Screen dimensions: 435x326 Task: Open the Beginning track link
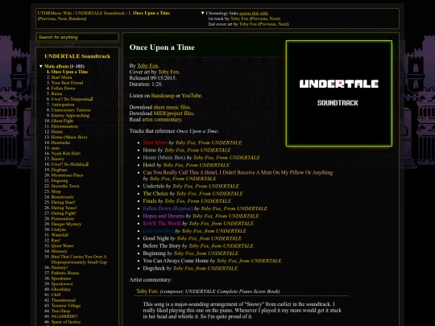154,254
